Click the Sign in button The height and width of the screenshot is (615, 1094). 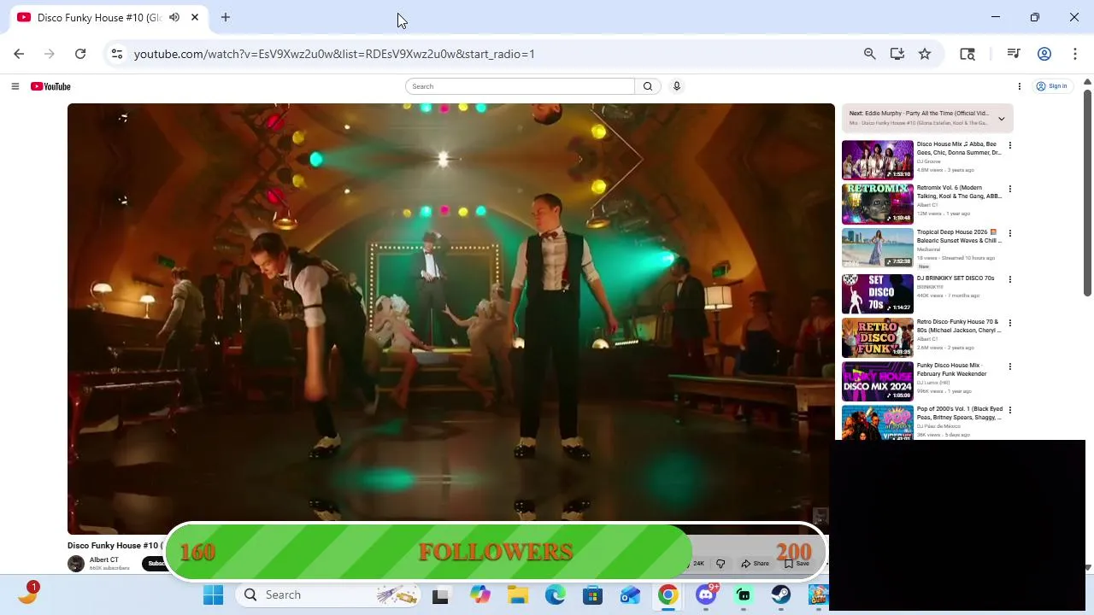point(1052,86)
